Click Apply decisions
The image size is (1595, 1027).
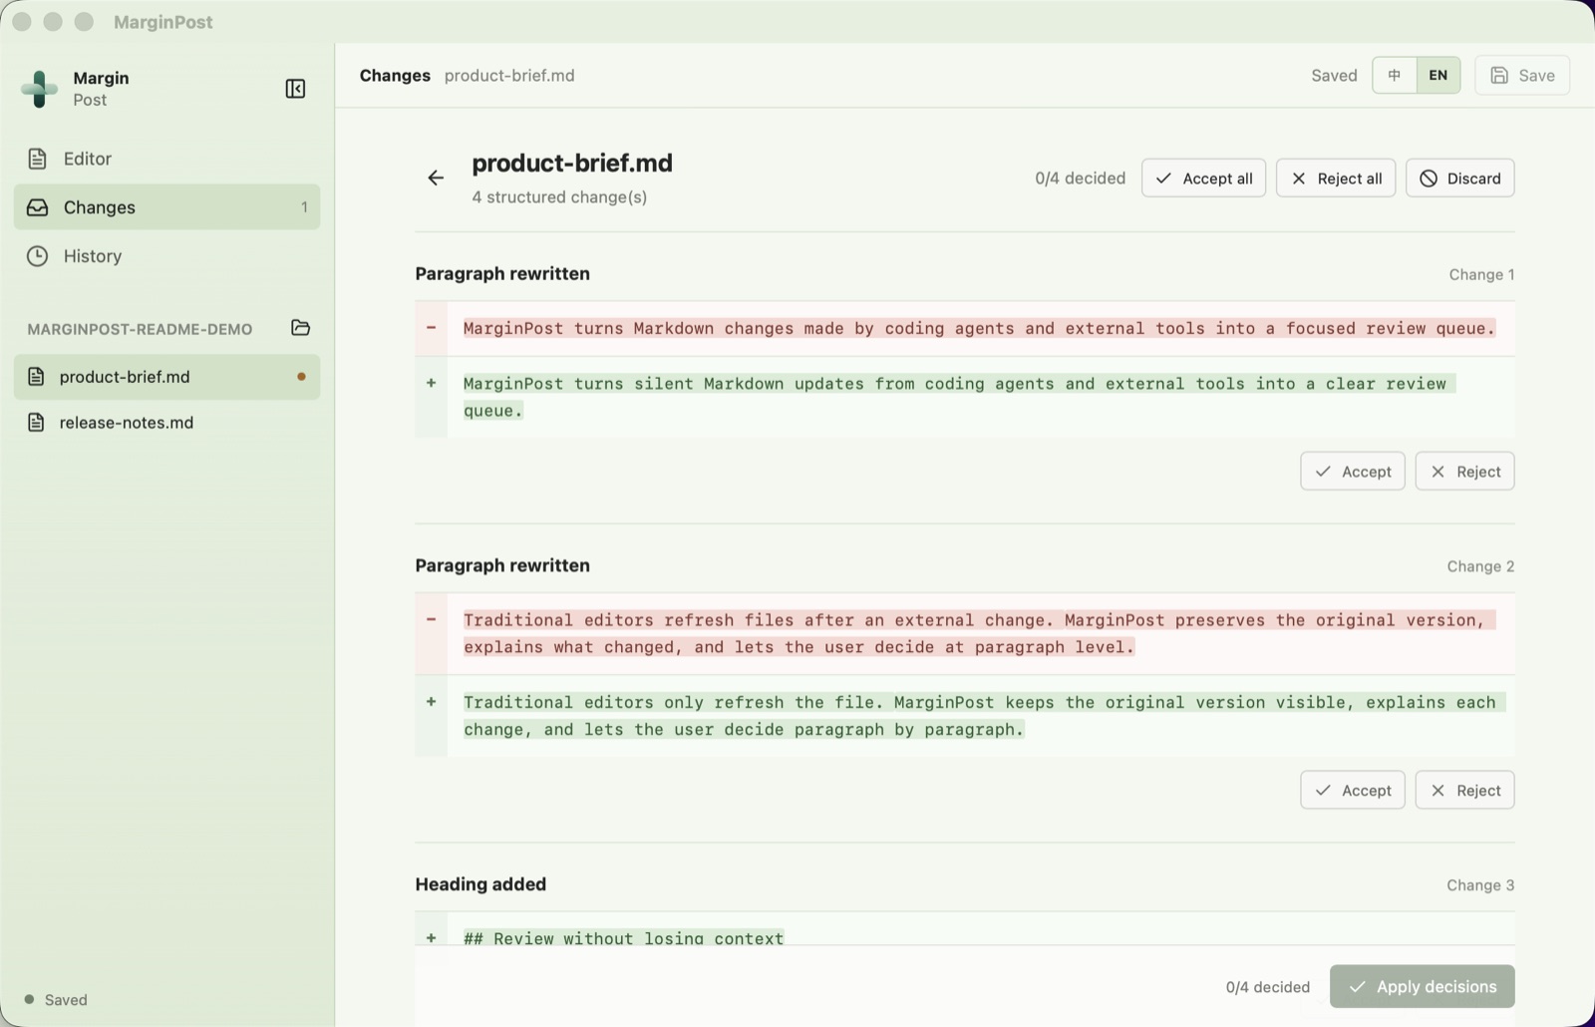pyautogui.click(x=1423, y=986)
